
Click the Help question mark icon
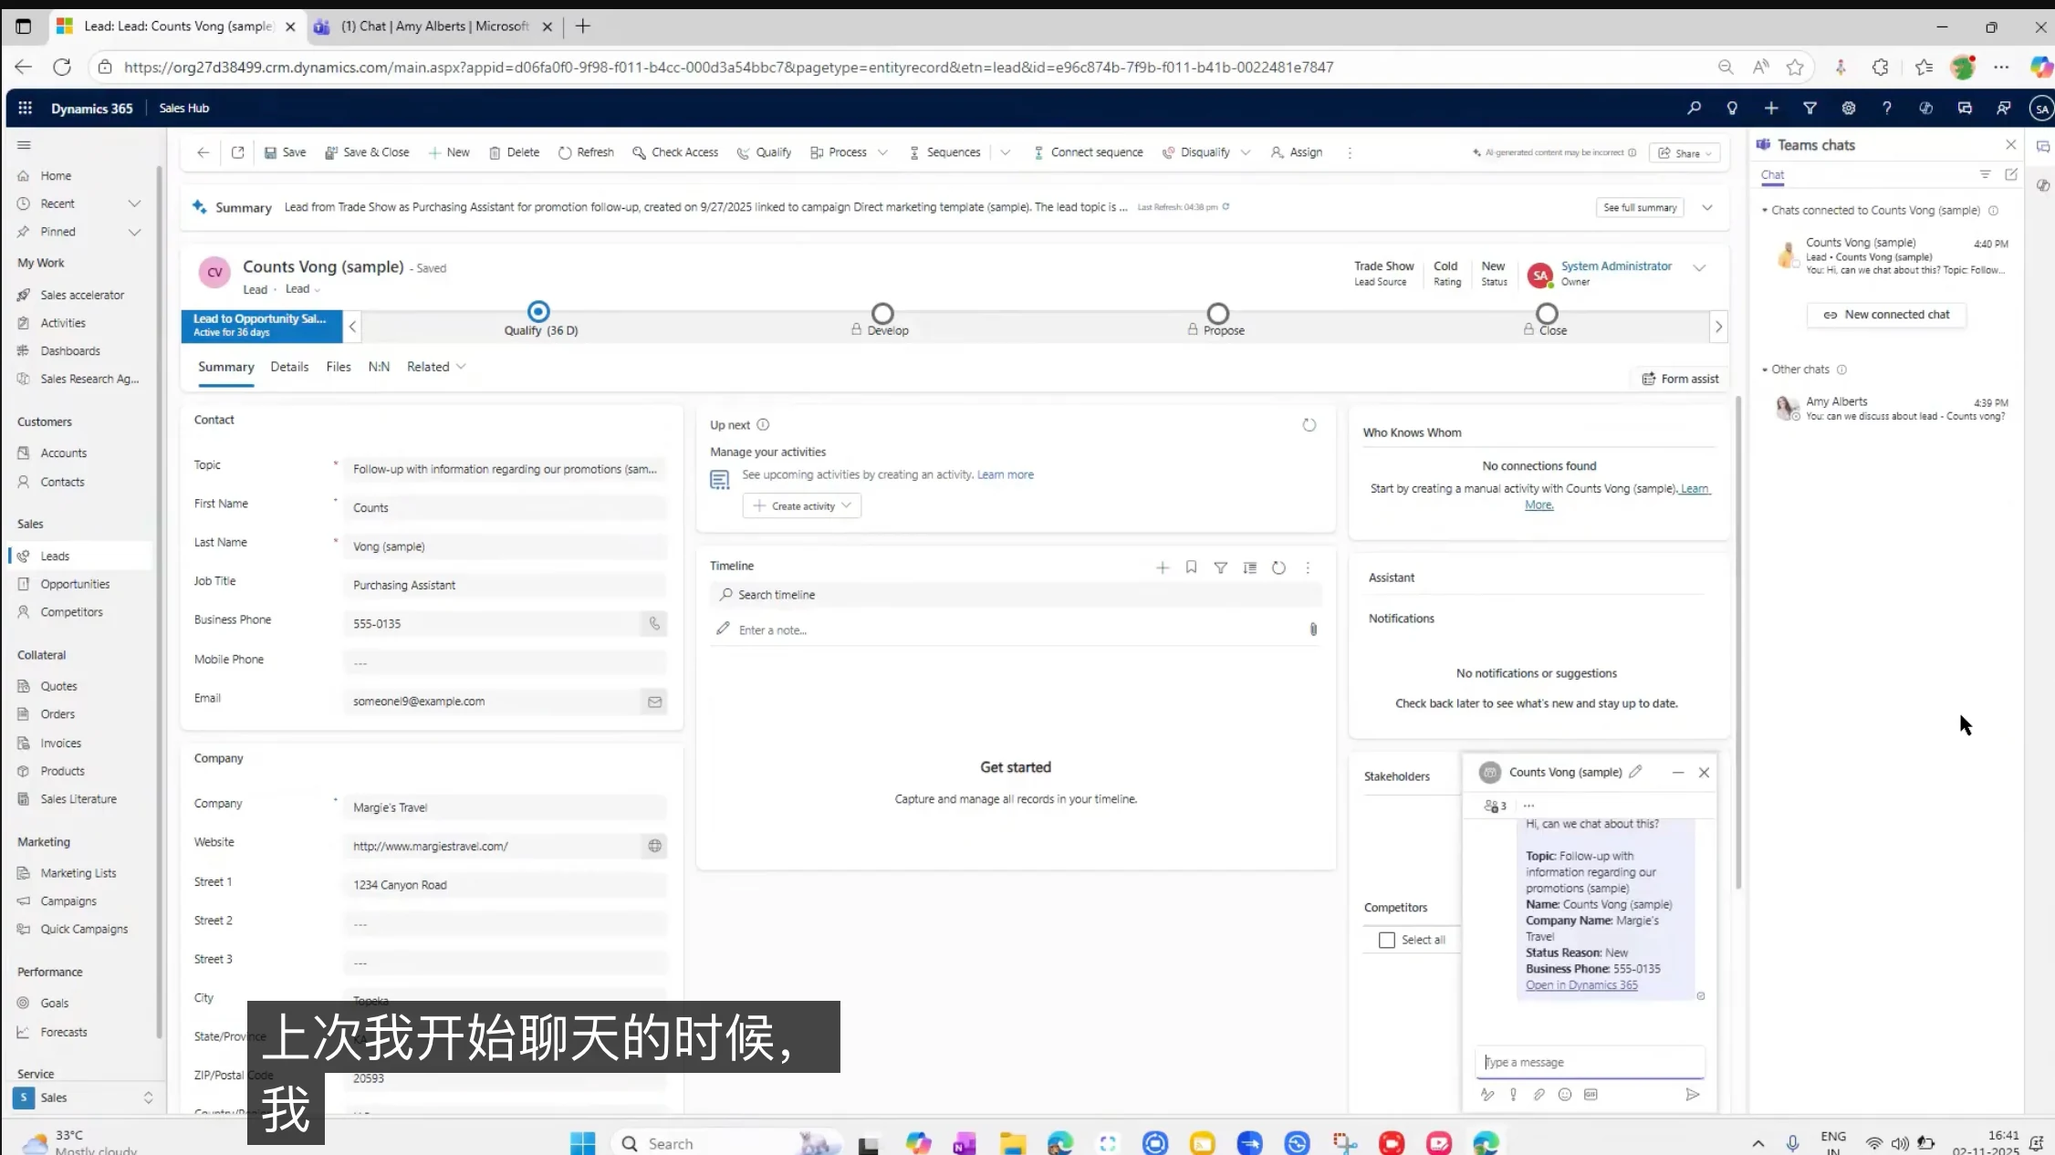pos(1887,108)
